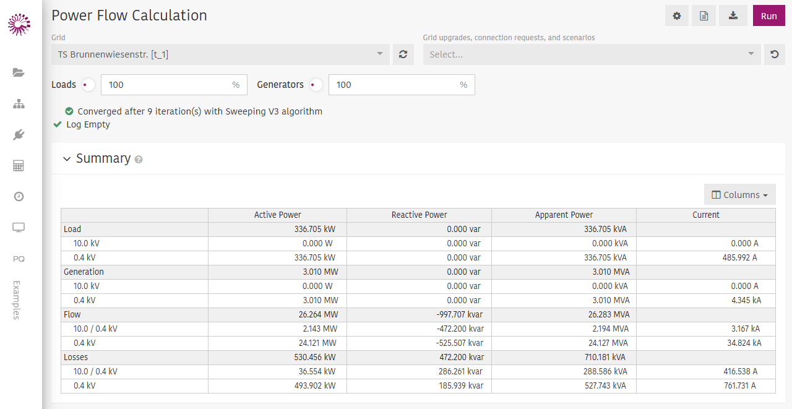Click the Losses reactive power 472.200 kvar
792x409 pixels.
coord(460,357)
